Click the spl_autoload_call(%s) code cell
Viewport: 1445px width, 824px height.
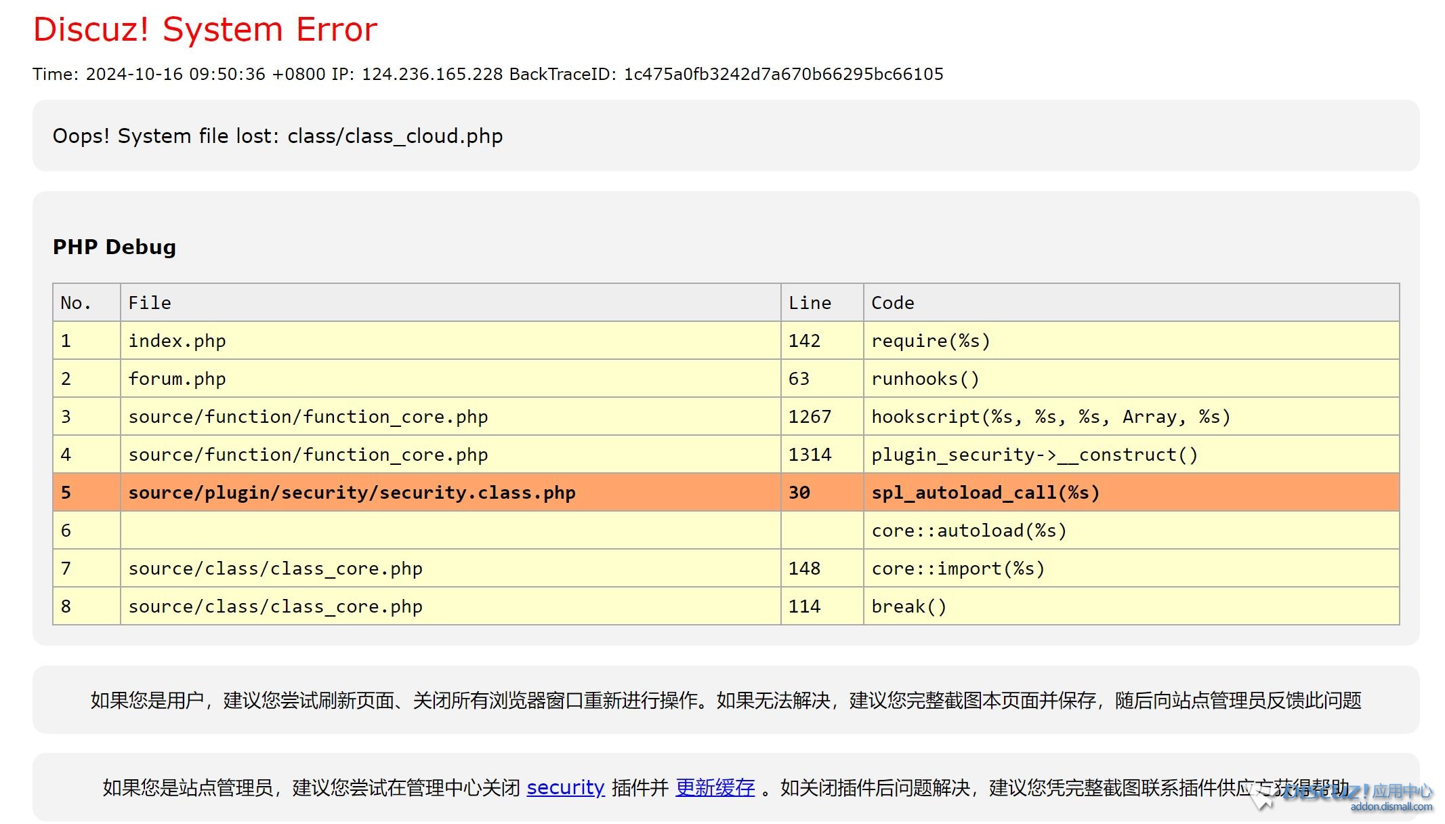[x=1131, y=492]
